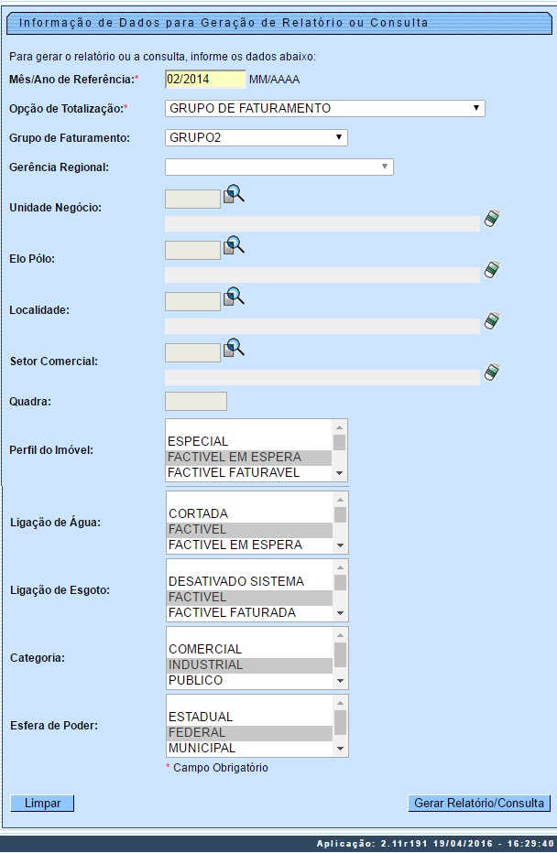Expand the Opção de Totalização dropdown
This screenshot has width=557, height=853.
pyautogui.click(x=325, y=109)
